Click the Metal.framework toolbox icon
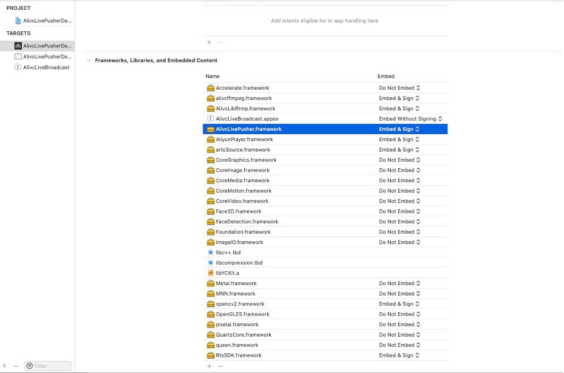Viewport: 564px width, 373px height. 211,283
